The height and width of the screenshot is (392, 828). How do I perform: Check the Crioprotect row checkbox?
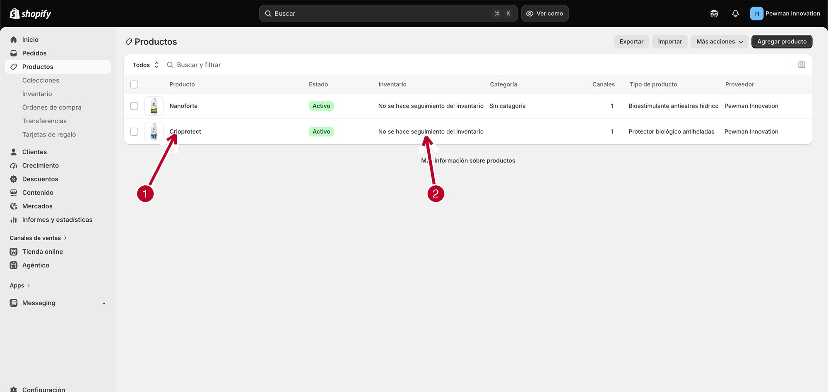(x=134, y=131)
